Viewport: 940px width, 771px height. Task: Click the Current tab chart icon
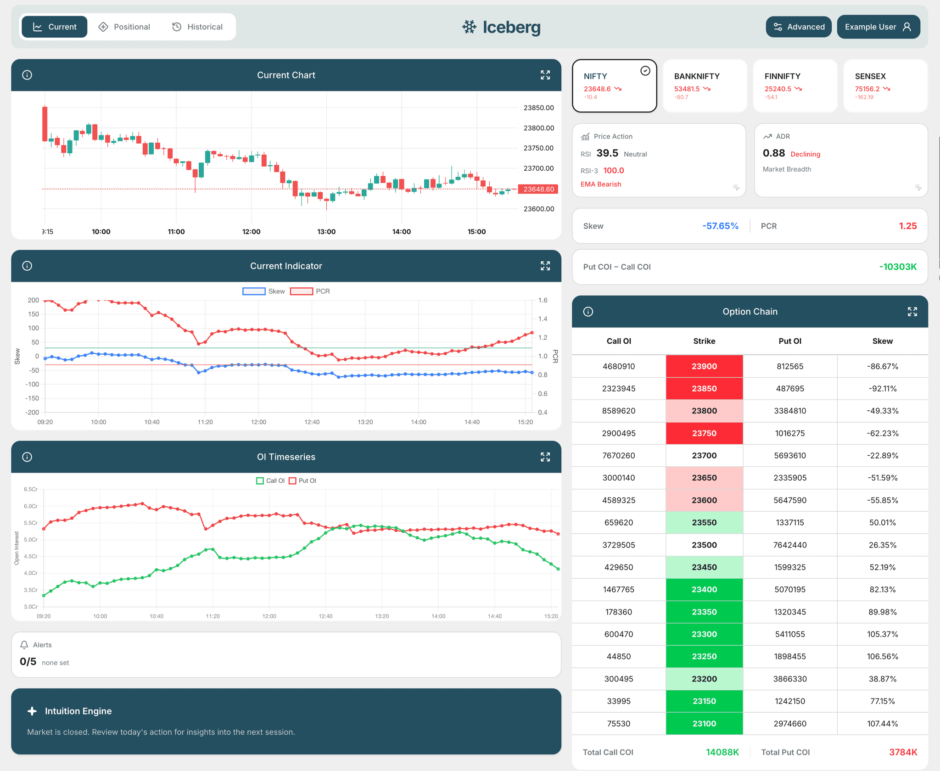[38, 27]
